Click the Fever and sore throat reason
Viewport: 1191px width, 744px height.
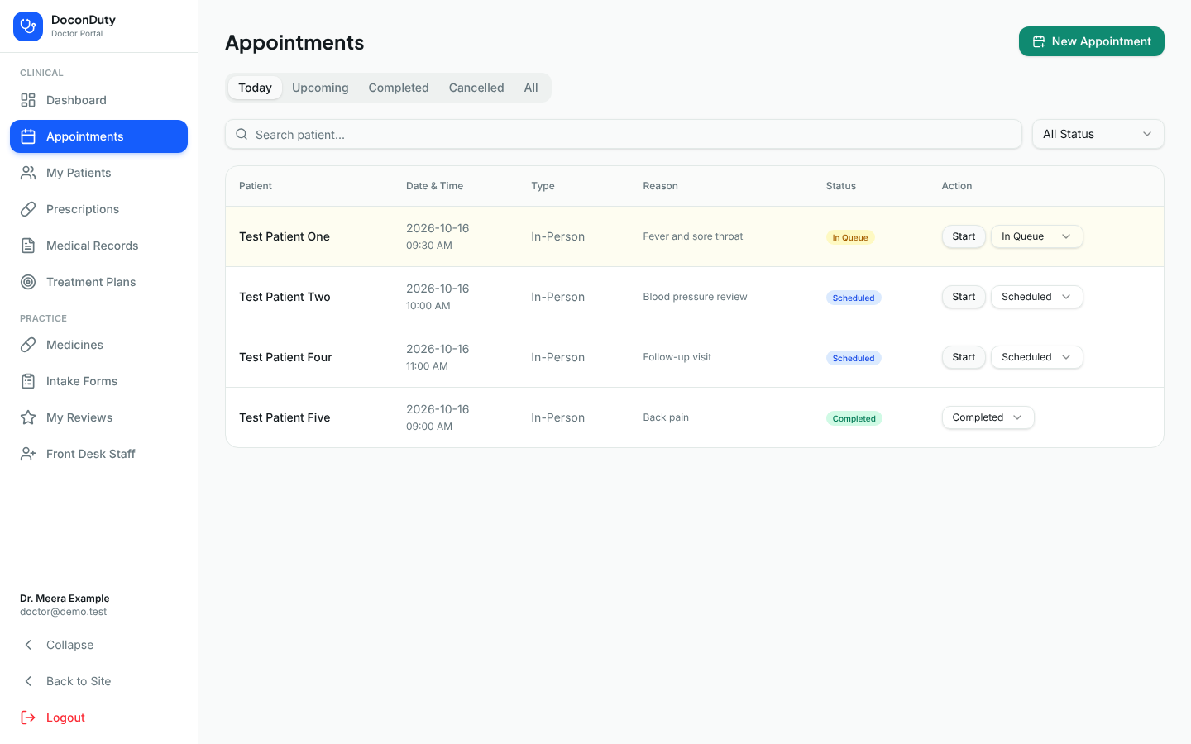tap(693, 236)
